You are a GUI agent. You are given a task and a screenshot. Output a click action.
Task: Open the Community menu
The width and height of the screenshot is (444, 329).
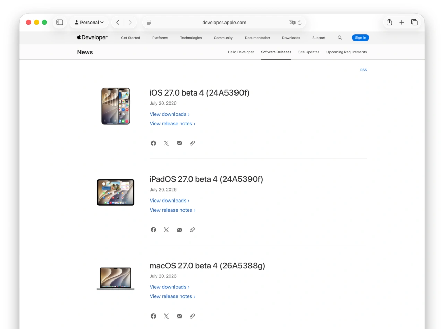point(223,38)
